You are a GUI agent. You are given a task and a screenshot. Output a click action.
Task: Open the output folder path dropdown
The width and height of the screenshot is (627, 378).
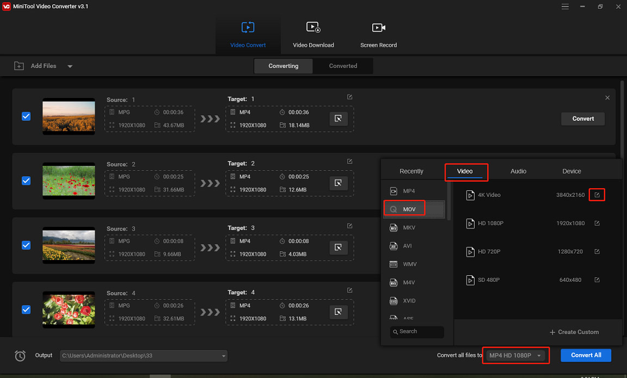(x=223, y=356)
